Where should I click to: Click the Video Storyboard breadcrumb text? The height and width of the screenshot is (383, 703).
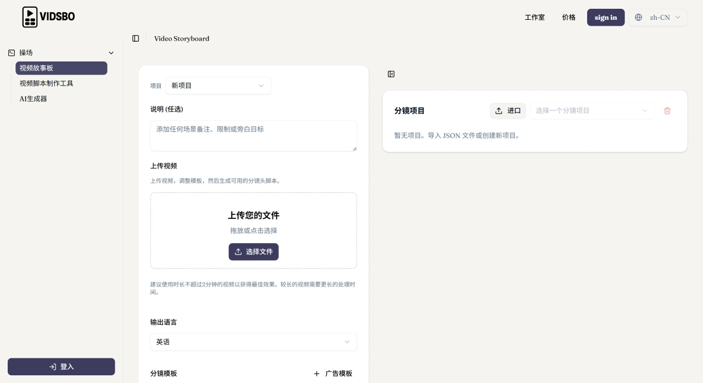pos(182,38)
